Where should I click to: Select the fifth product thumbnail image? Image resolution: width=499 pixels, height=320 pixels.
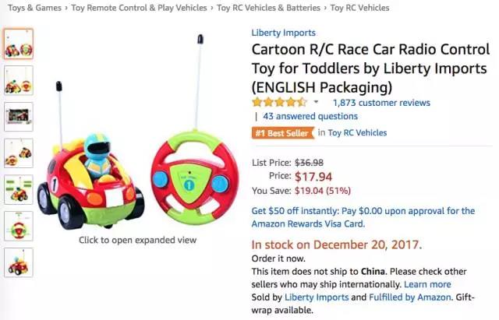coord(19,189)
